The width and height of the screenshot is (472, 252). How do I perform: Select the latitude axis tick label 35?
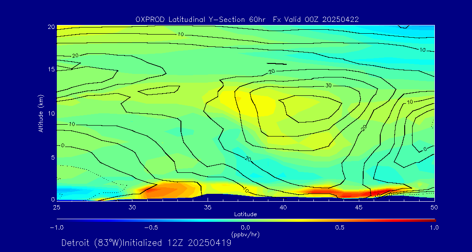208,207
